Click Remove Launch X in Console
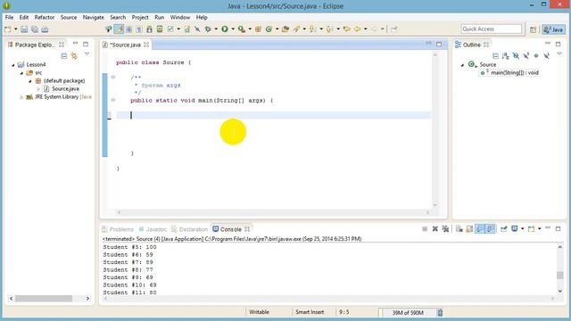571x321 pixels. coord(434,229)
